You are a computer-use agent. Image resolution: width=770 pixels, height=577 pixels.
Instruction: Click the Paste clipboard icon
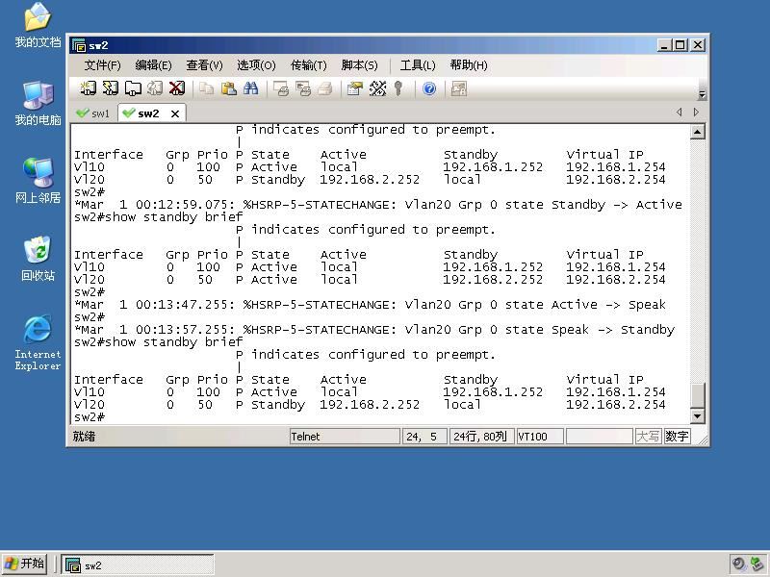[228, 88]
